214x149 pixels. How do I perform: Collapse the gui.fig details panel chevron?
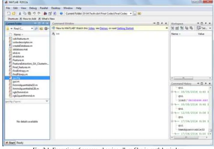coord(47,101)
